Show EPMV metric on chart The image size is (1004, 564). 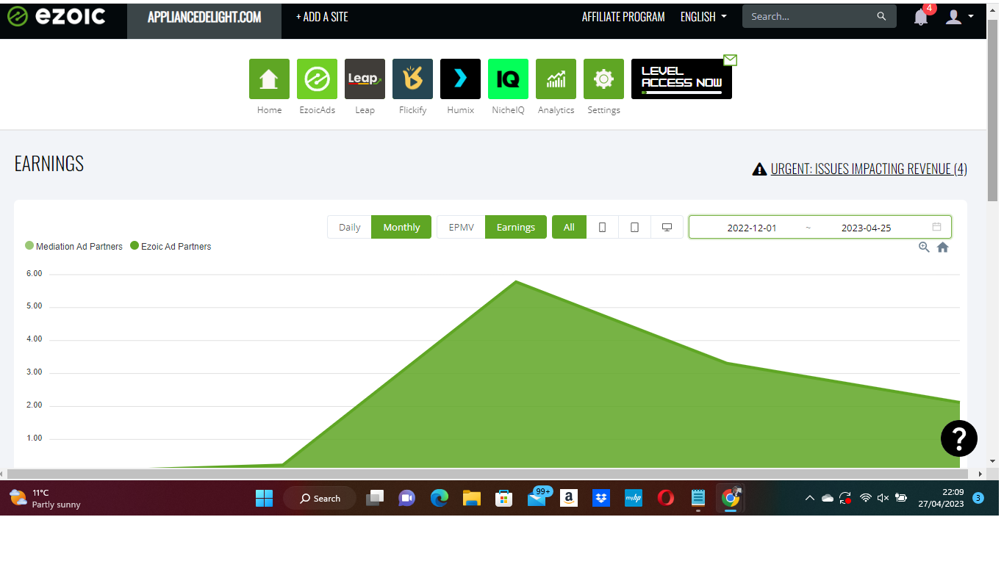[x=462, y=227]
